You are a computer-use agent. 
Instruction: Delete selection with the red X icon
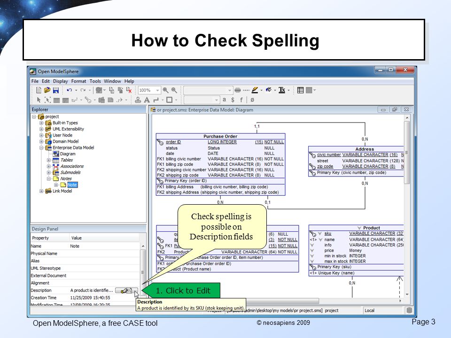point(129,90)
